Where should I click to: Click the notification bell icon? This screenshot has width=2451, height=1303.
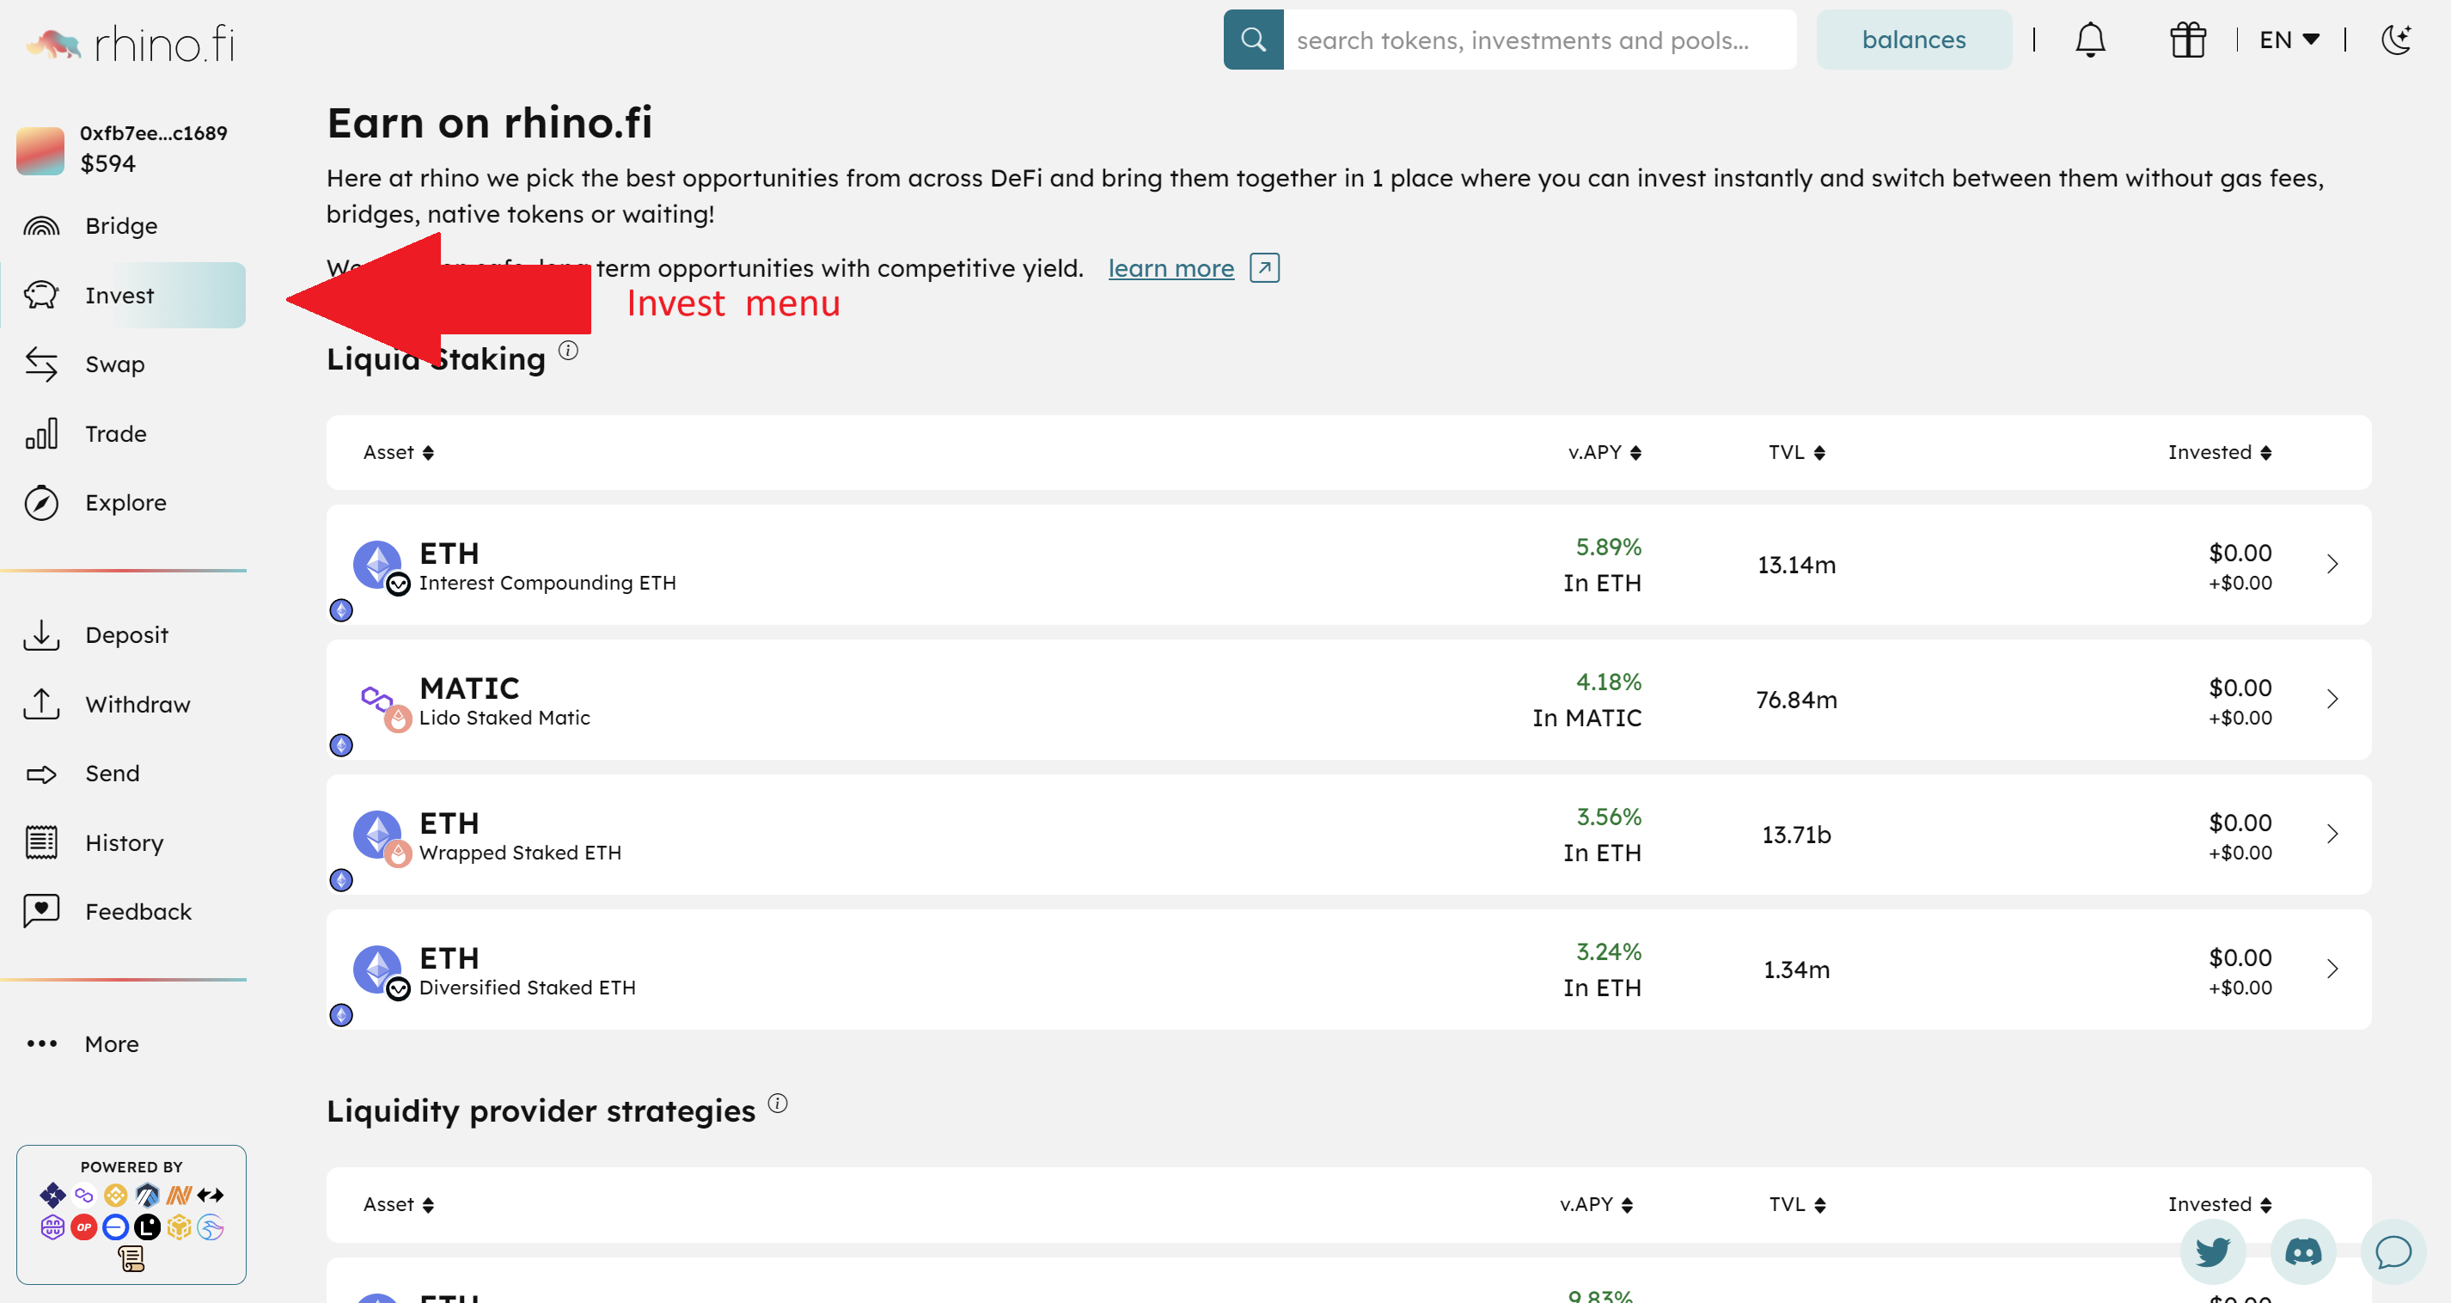tap(2089, 40)
